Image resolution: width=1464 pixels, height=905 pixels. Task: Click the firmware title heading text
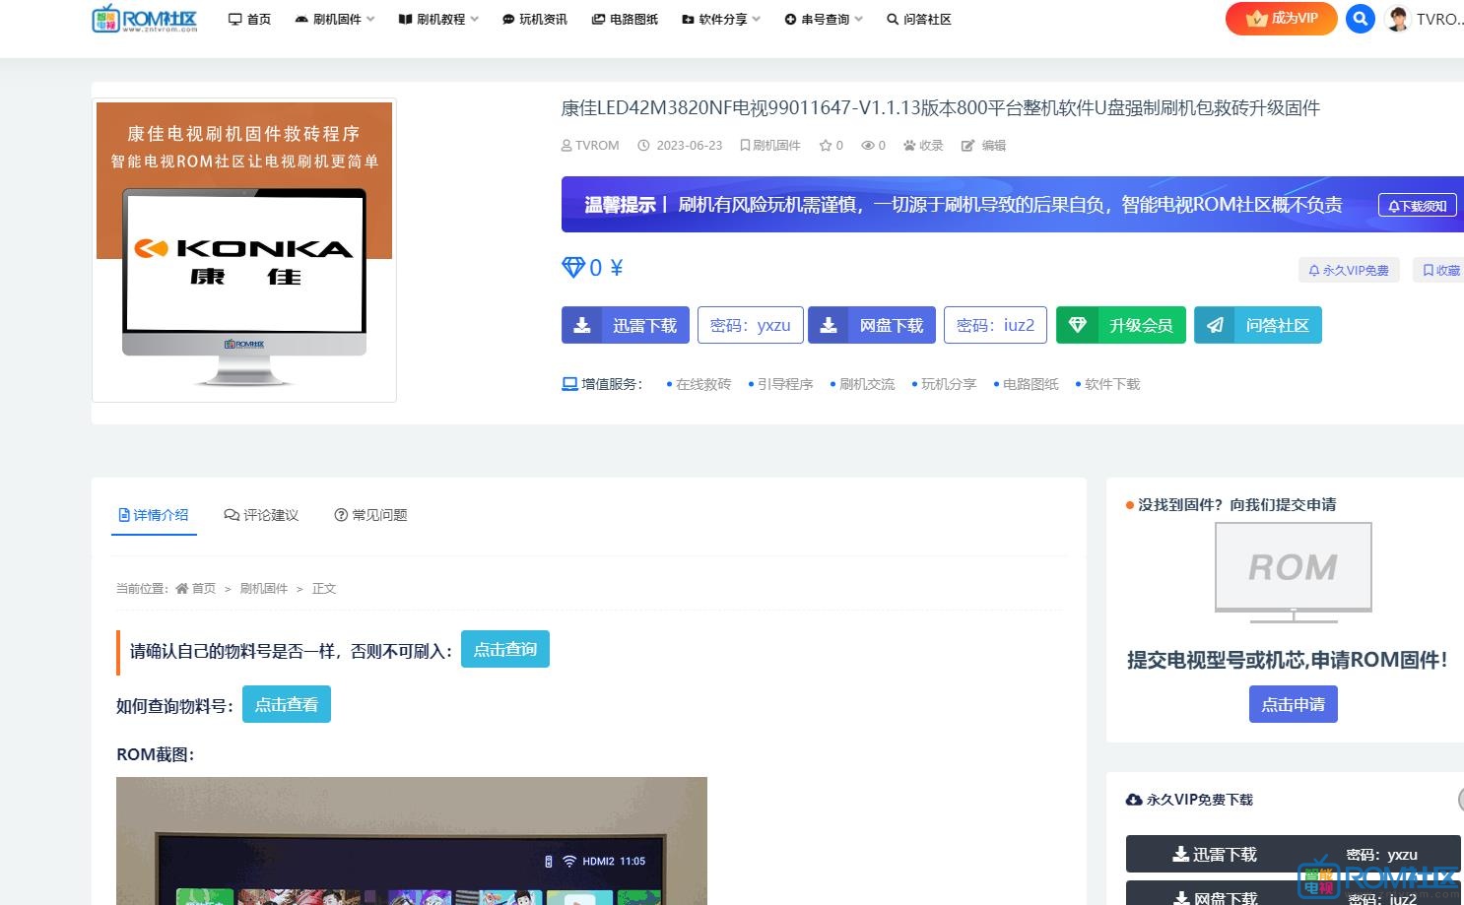pos(940,108)
